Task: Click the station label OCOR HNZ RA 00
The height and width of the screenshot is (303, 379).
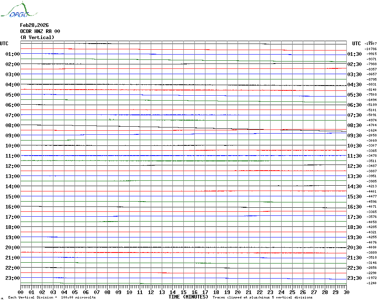Action: click(x=40, y=31)
